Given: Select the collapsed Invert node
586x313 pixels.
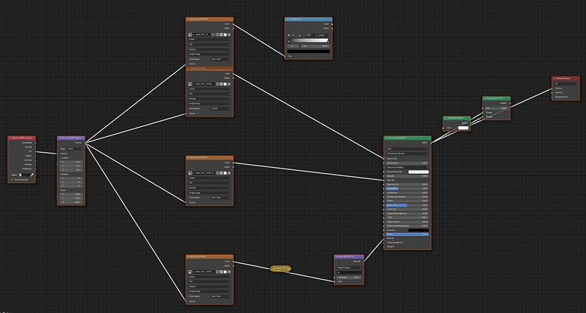Looking at the screenshot, I should click(x=281, y=268).
